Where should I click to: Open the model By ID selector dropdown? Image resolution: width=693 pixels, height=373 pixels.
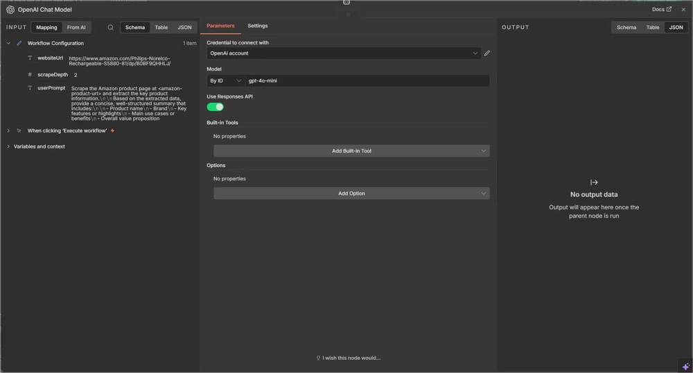click(x=225, y=80)
